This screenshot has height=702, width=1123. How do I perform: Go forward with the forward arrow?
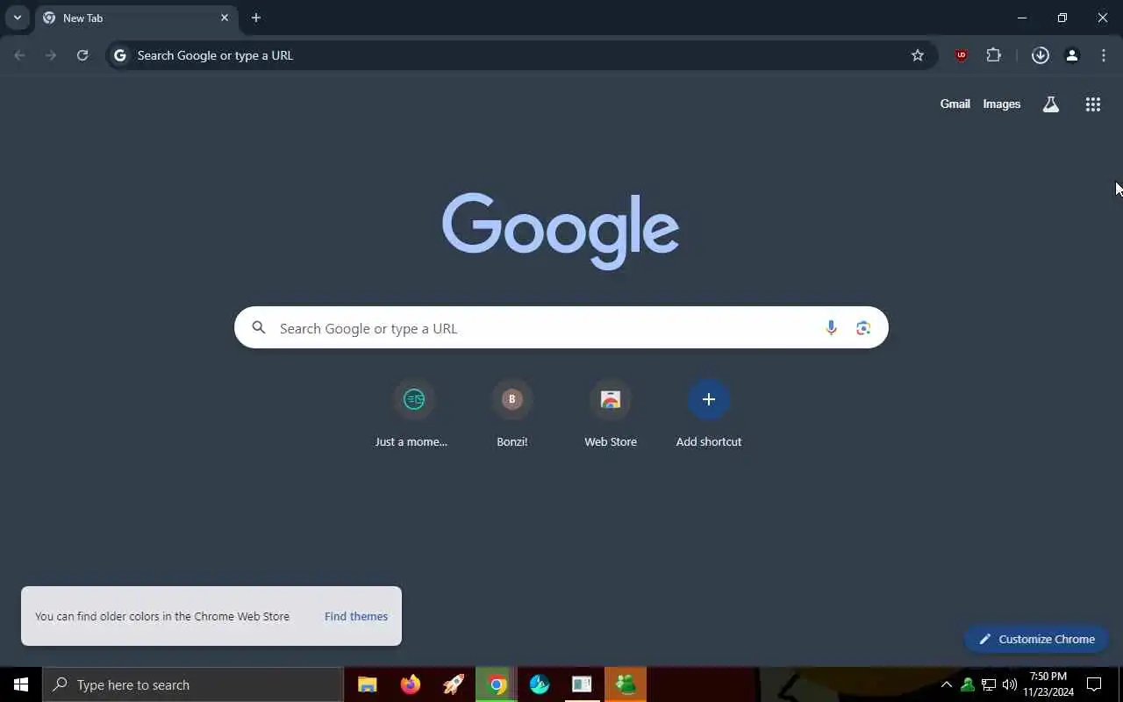click(x=51, y=55)
